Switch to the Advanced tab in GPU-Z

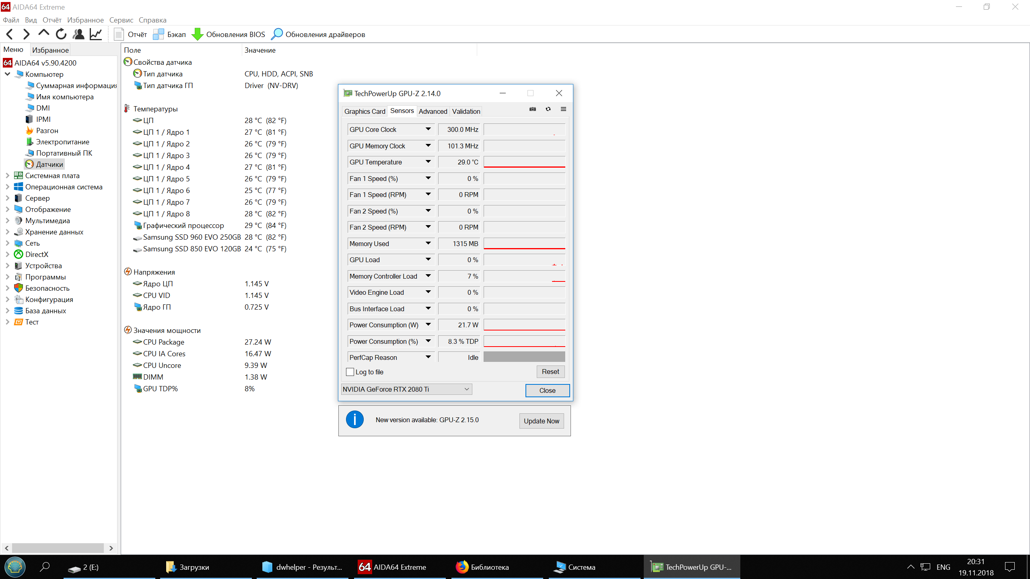[x=433, y=111]
